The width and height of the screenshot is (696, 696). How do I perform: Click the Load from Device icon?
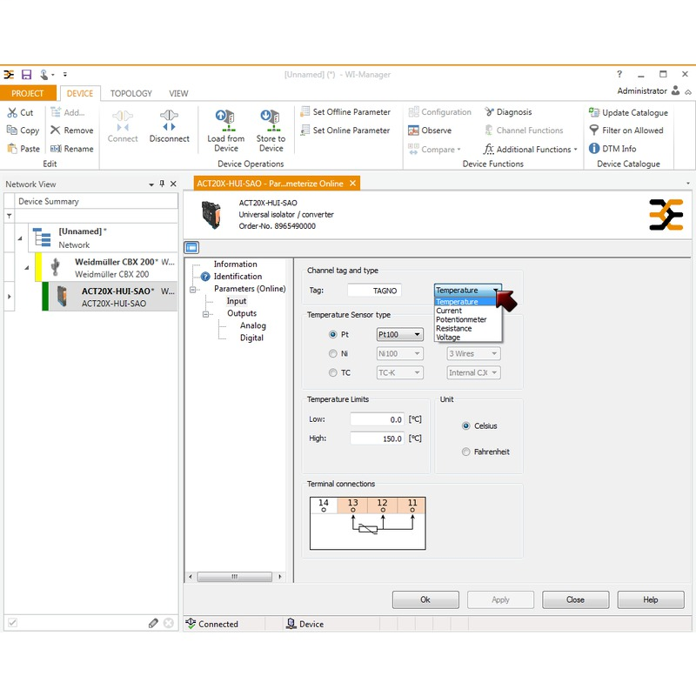pos(226,121)
